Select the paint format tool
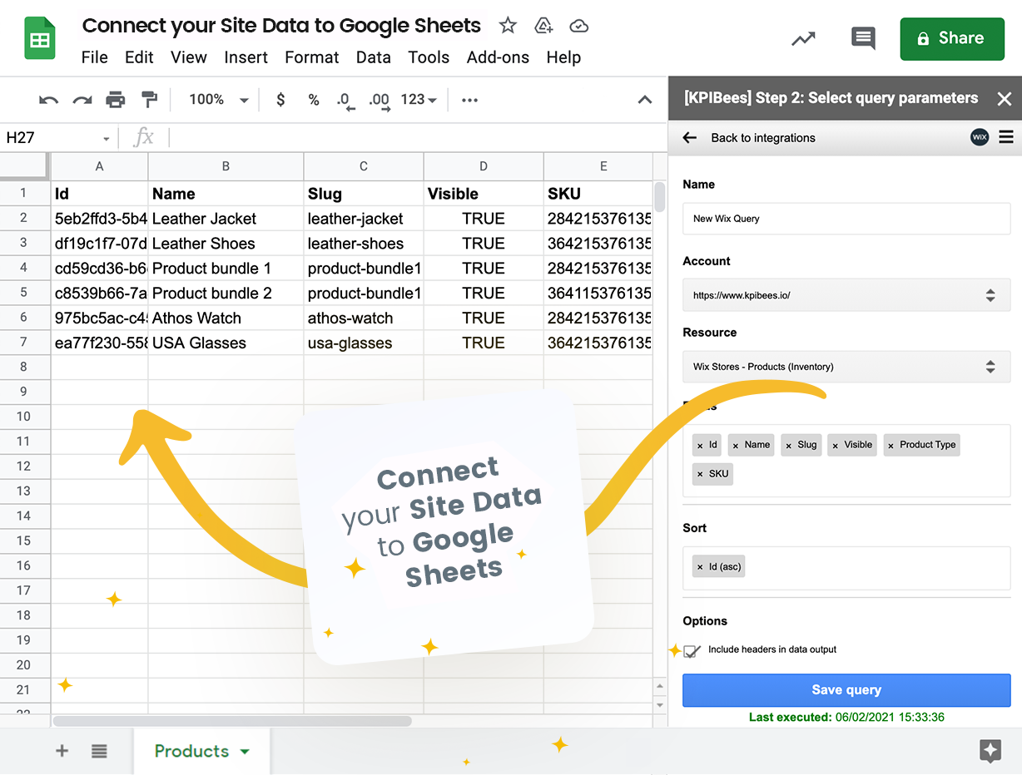The image size is (1022, 775). 150,100
